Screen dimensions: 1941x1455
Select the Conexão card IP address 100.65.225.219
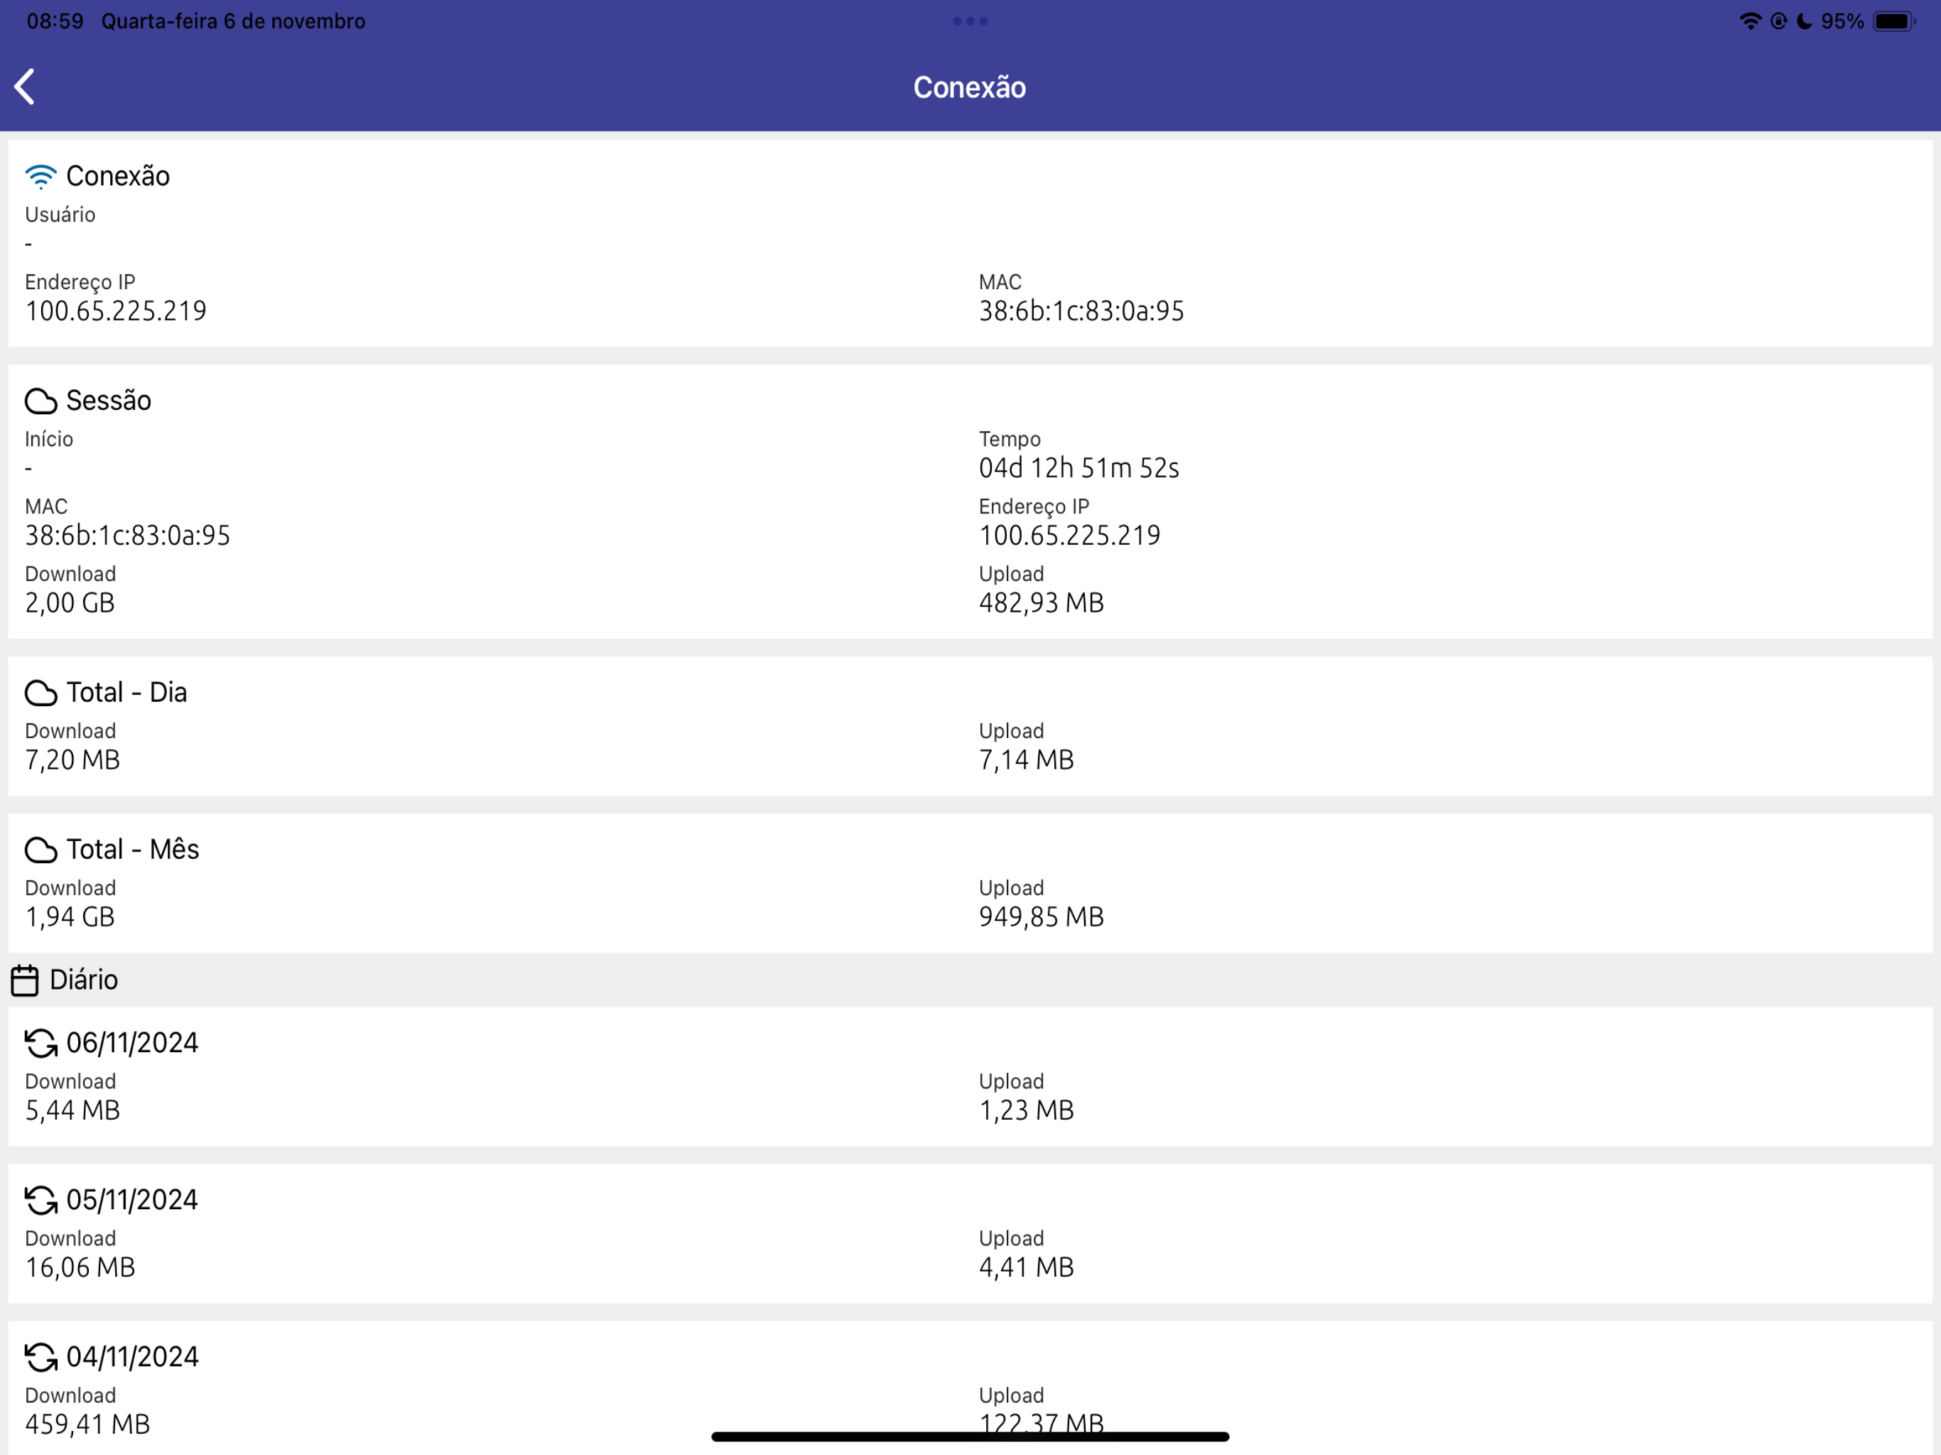tap(116, 310)
